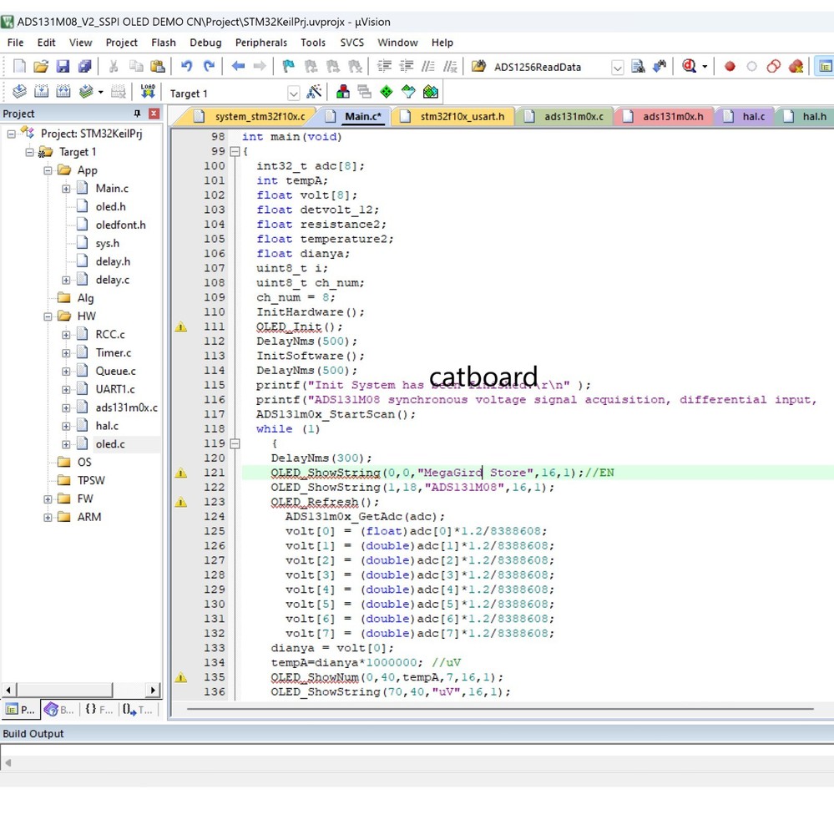Click the Open File folder icon
This screenshot has height=835, width=834.
pyautogui.click(x=40, y=67)
